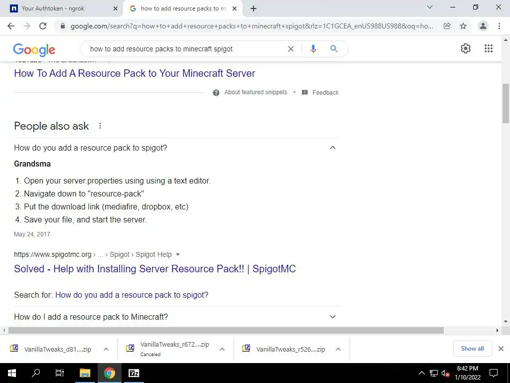The width and height of the screenshot is (510, 383).
Task: Focus the address bar URL
Action: pos(252,26)
